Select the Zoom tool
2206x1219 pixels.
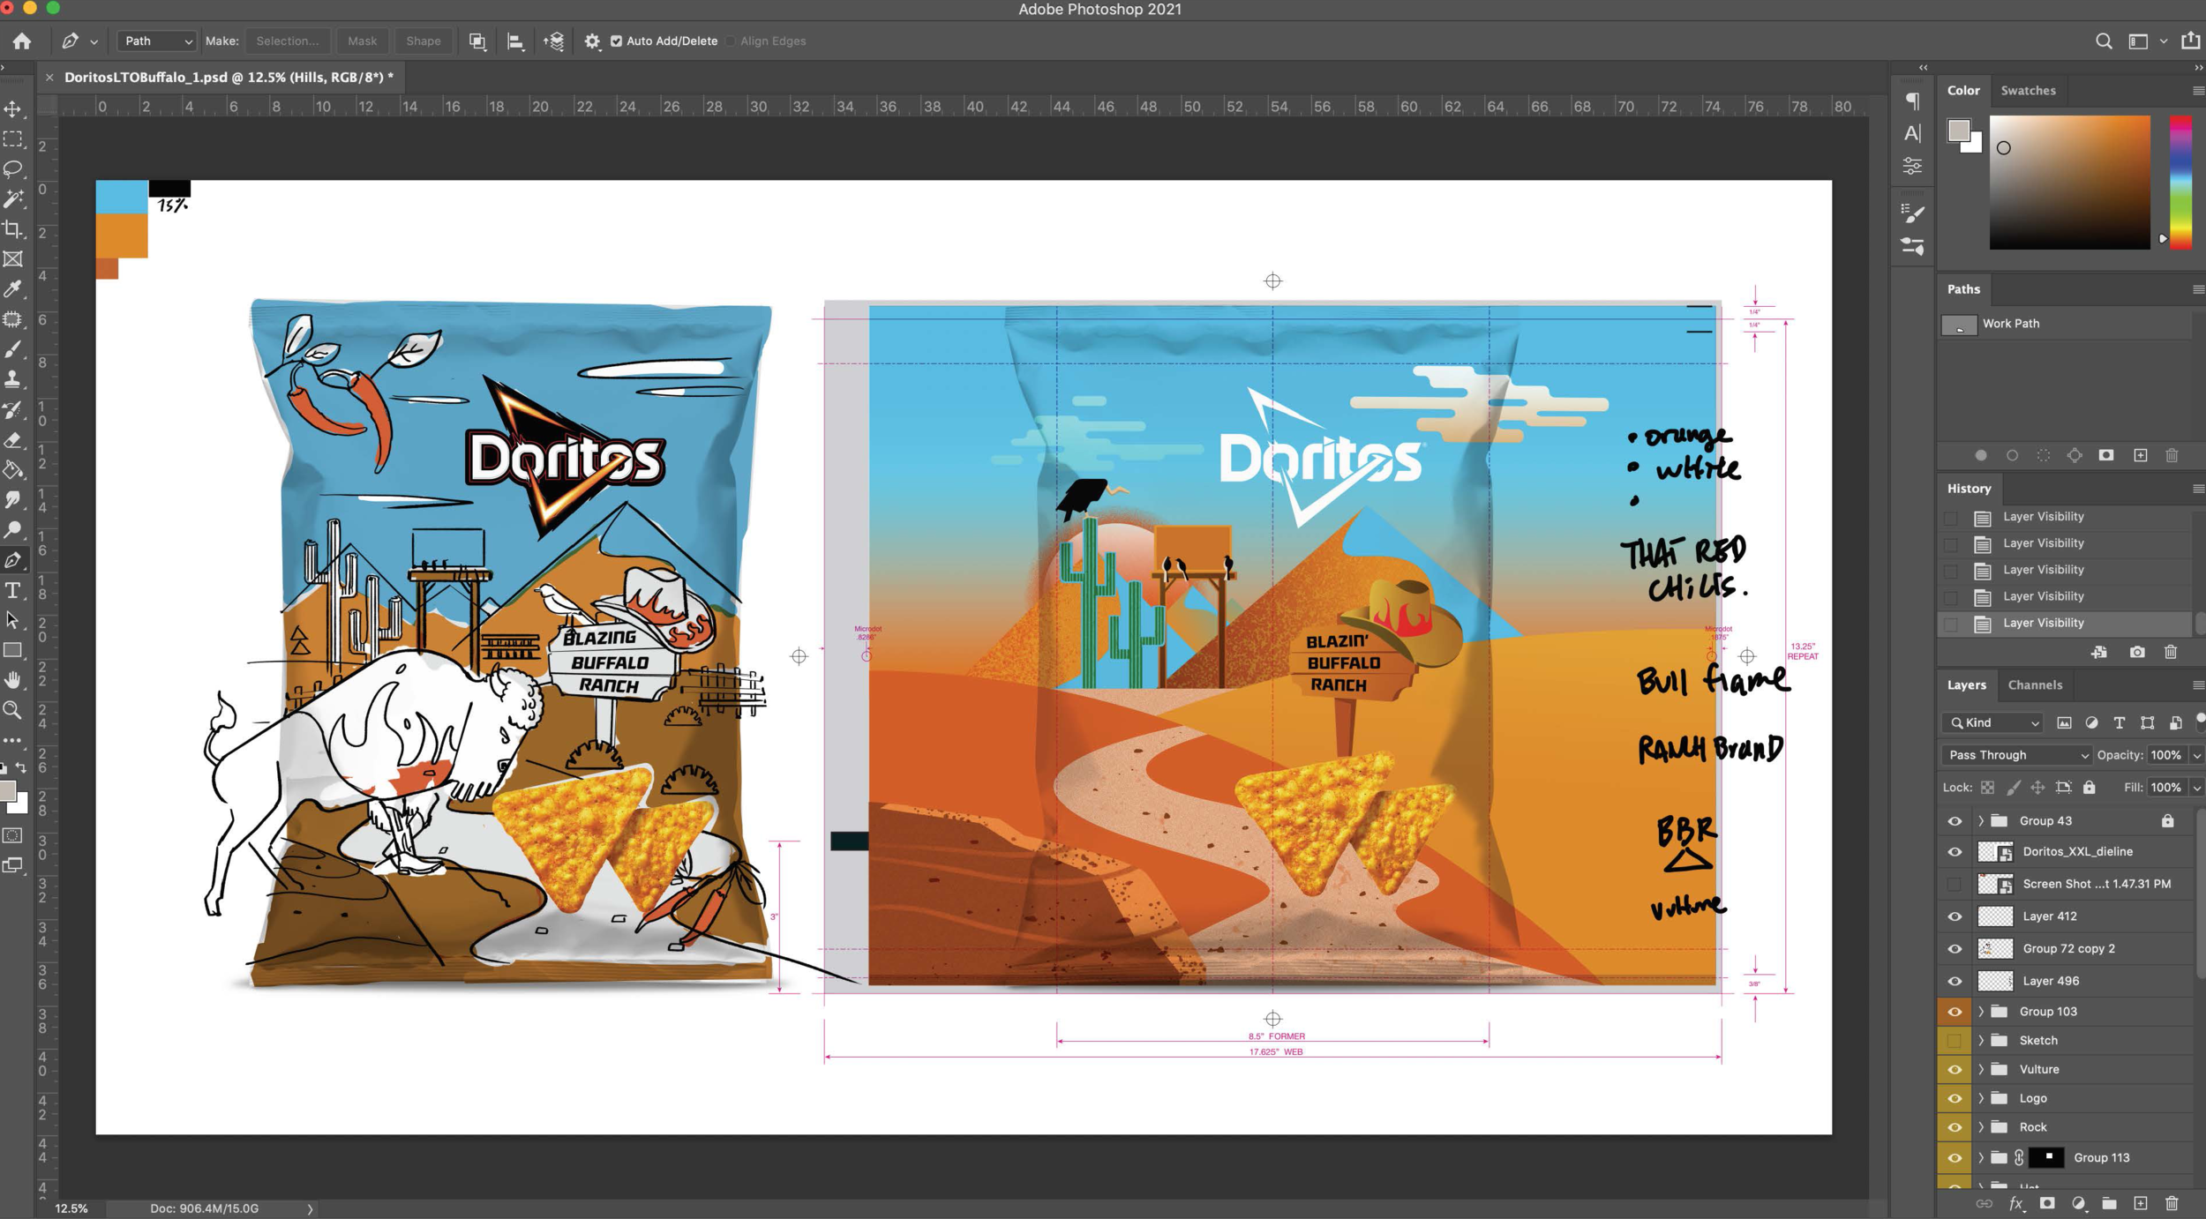point(14,710)
